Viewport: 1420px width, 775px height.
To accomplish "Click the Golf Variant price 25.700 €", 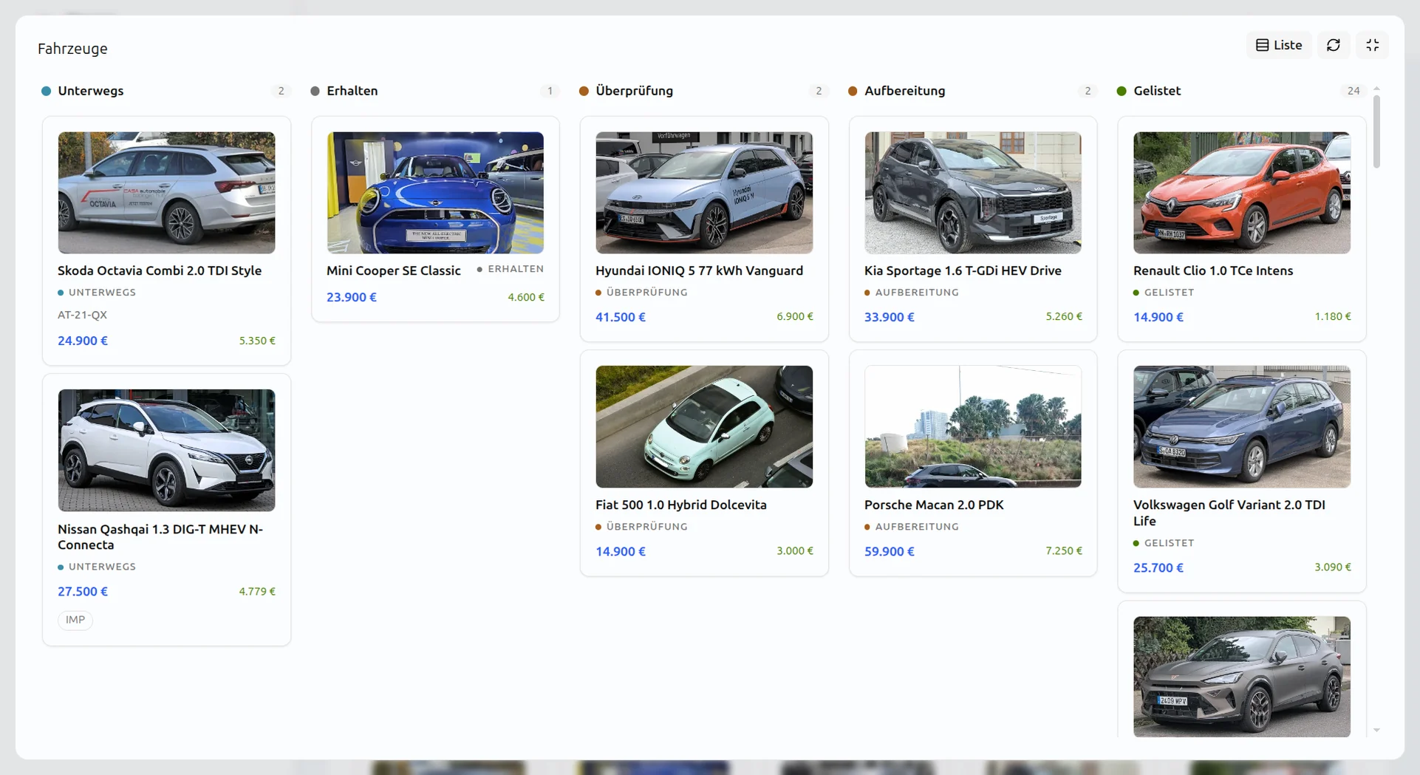I will coord(1158,567).
